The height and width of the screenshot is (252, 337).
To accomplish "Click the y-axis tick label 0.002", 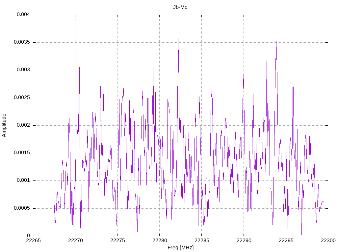I will coord(23,125).
